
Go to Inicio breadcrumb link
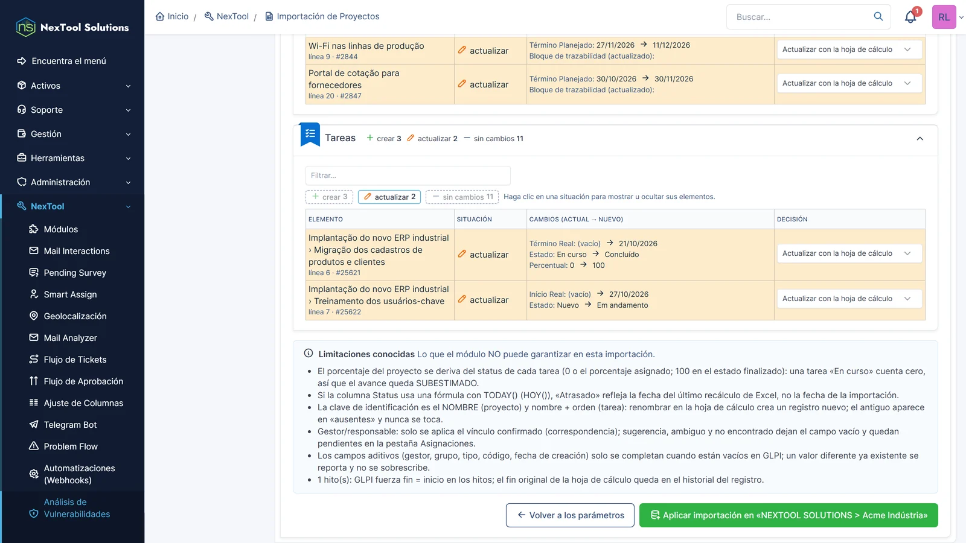pyautogui.click(x=172, y=16)
